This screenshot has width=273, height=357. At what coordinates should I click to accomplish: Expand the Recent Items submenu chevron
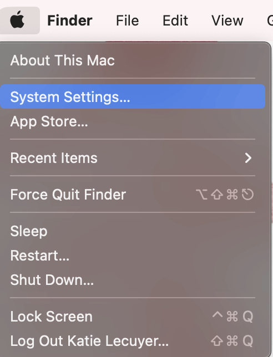(x=248, y=158)
